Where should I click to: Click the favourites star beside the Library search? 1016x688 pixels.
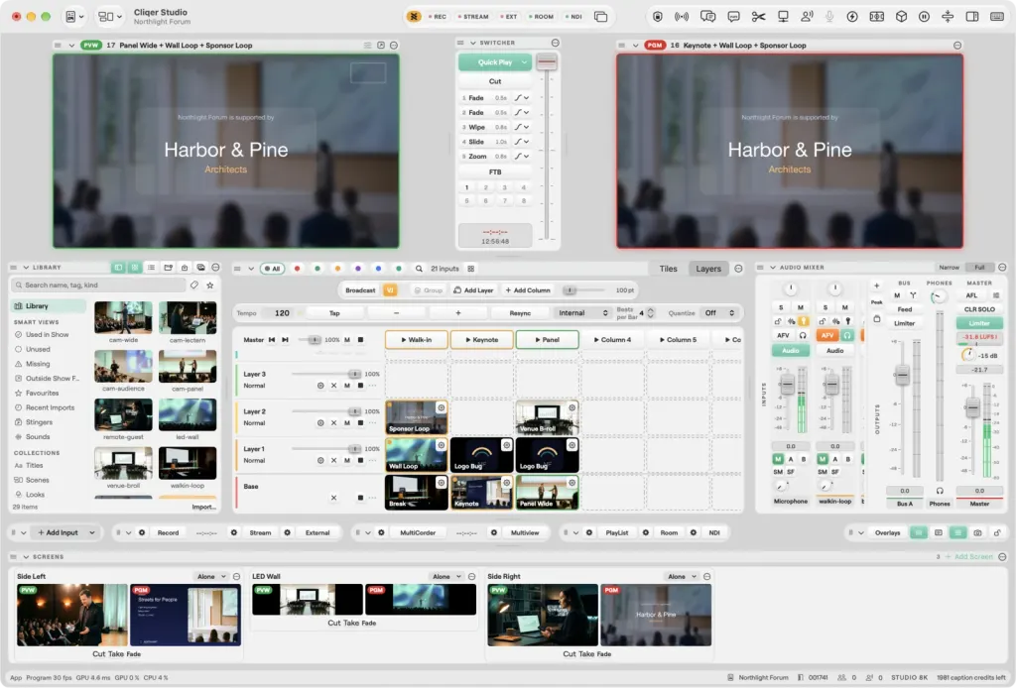coord(210,285)
